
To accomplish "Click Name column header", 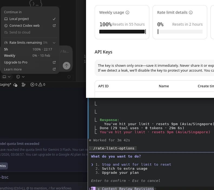I will [x=164, y=86].
